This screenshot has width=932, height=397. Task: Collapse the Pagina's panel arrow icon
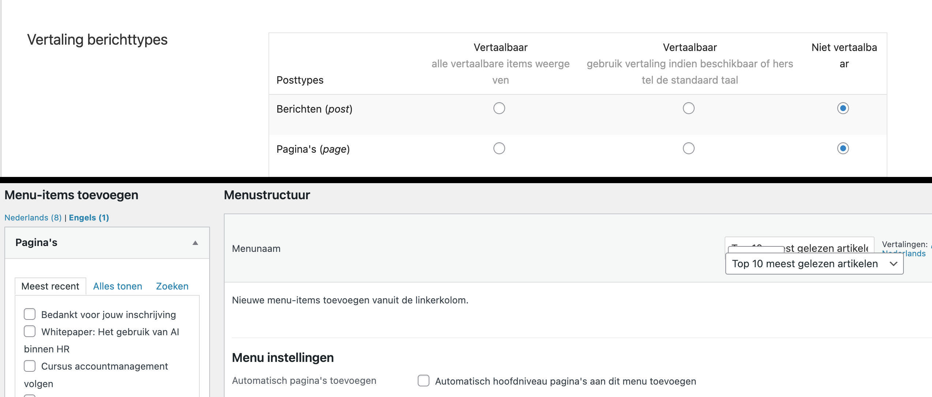195,243
